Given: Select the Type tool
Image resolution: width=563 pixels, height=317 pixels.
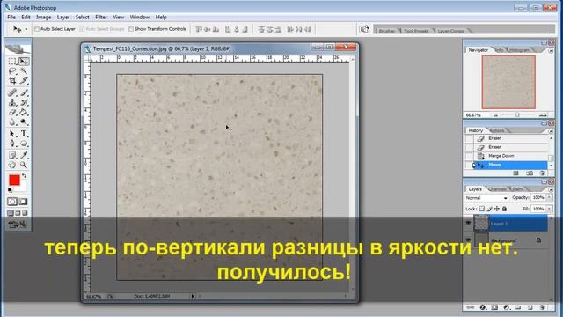Looking at the screenshot, I should (x=24, y=134).
